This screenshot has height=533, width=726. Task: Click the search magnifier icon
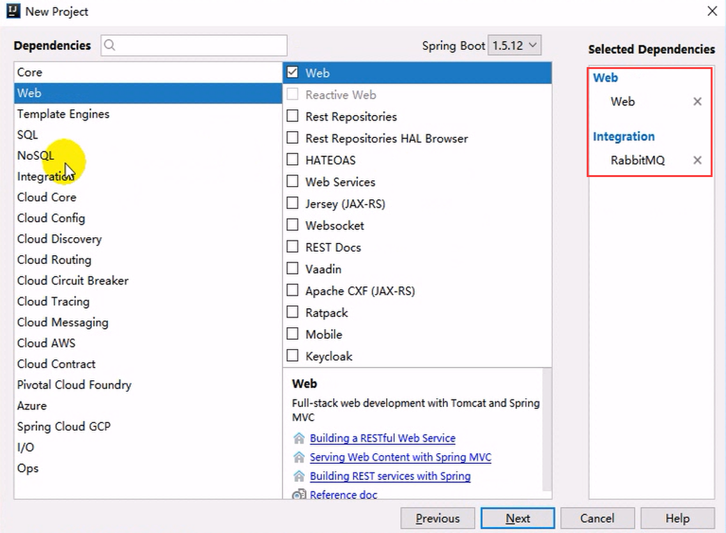click(x=110, y=45)
